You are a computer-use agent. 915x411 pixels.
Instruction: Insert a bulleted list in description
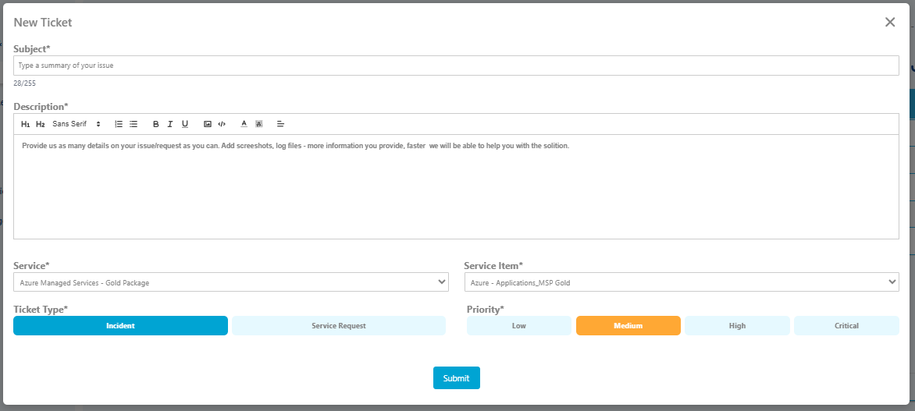tap(134, 124)
